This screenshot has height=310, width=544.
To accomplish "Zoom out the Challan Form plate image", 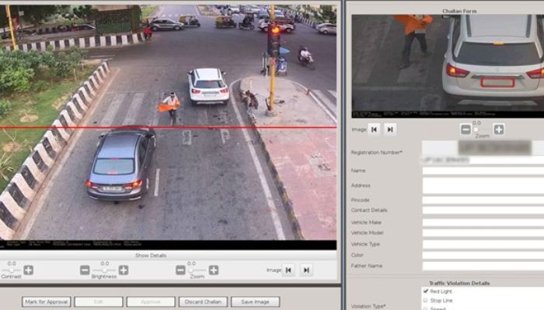I will tap(466, 129).
